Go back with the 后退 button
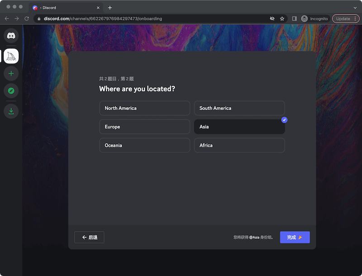The width and height of the screenshot is (362, 276). pos(89,237)
